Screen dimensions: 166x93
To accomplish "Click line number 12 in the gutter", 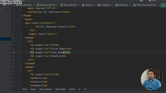I will point(13,38).
